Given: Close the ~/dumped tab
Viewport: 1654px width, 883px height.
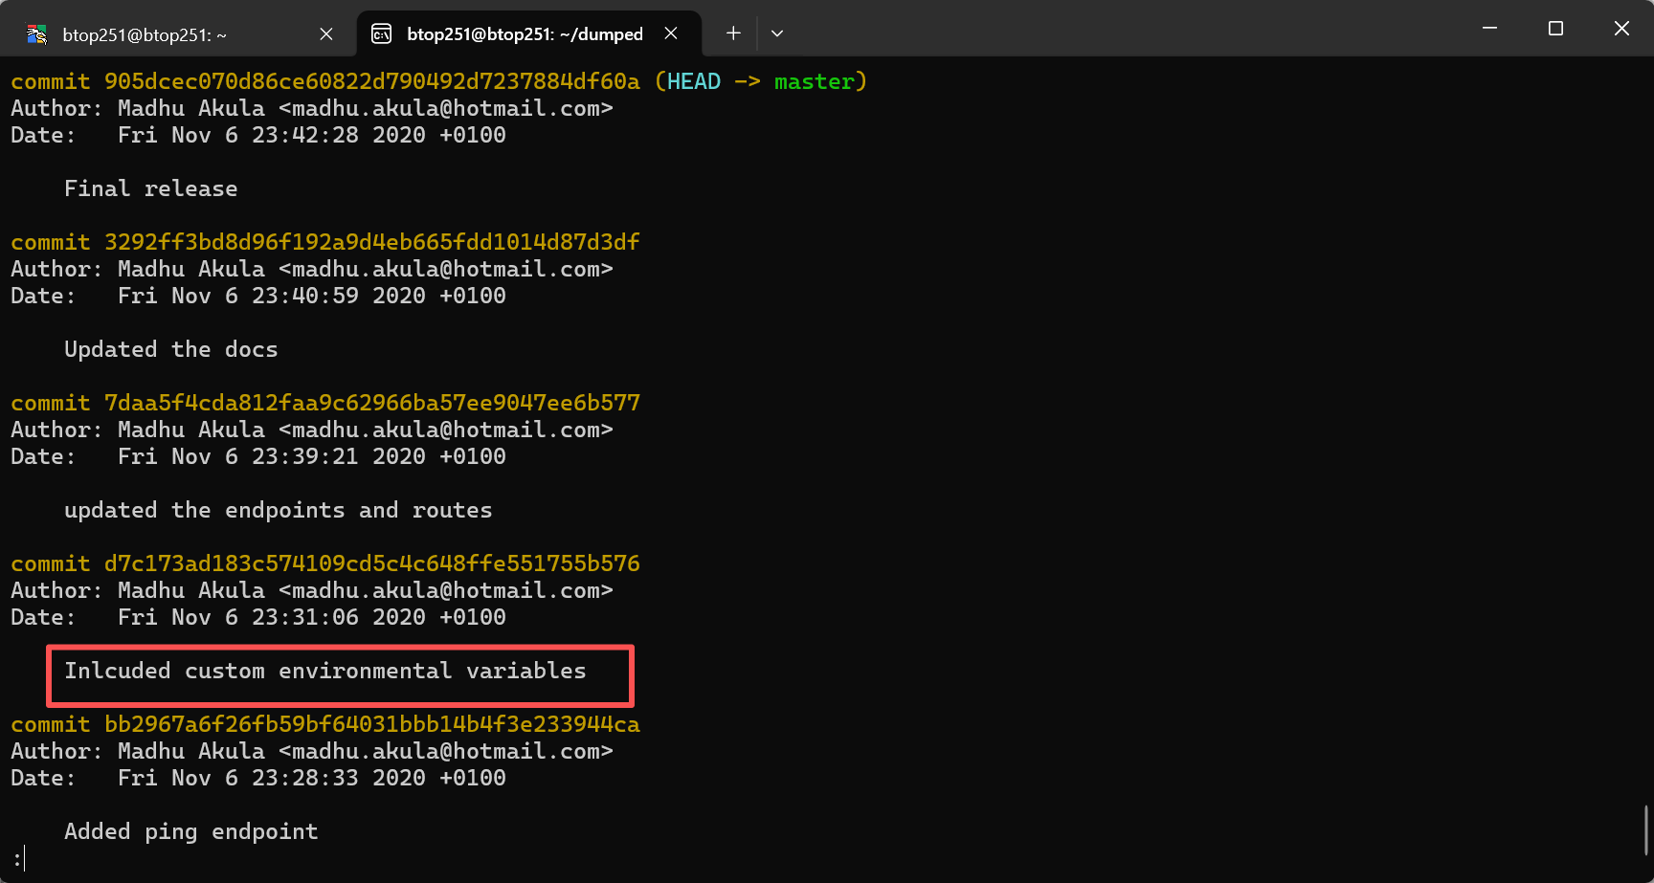Looking at the screenshot, I should 671,33.
